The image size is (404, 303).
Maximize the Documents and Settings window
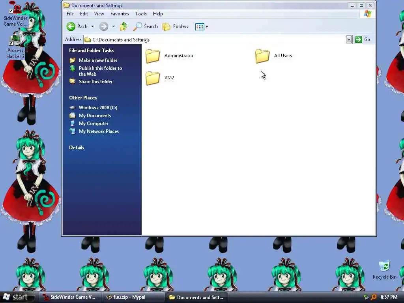point(361,6)
